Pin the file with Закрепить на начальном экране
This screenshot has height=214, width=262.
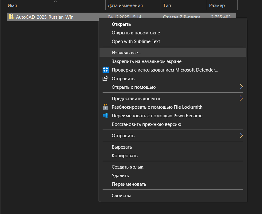click(x=147, y=61)
